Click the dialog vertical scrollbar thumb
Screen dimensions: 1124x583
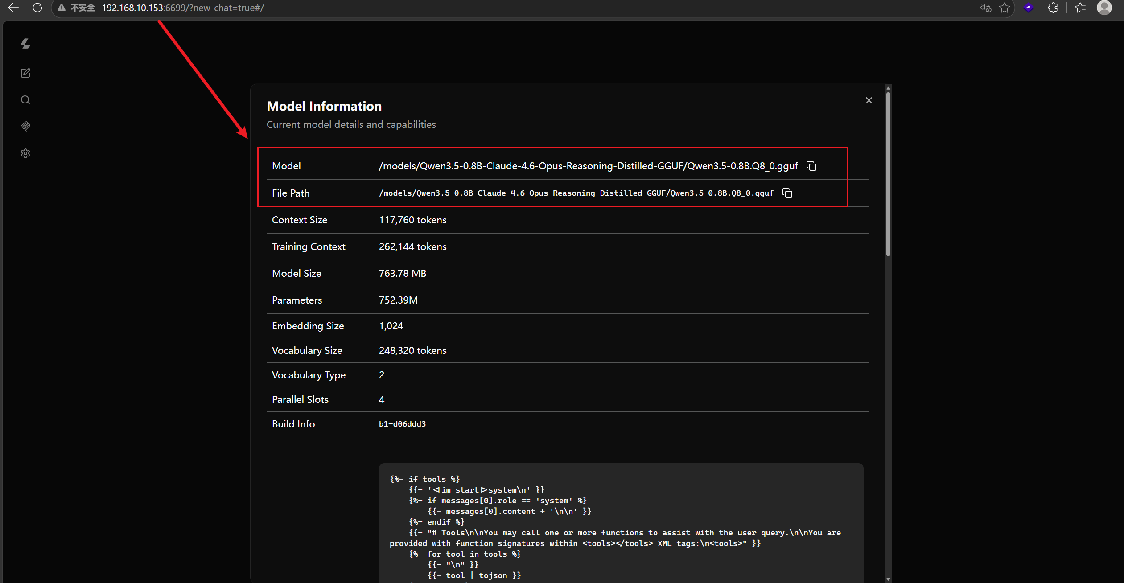tap(888, 174)
